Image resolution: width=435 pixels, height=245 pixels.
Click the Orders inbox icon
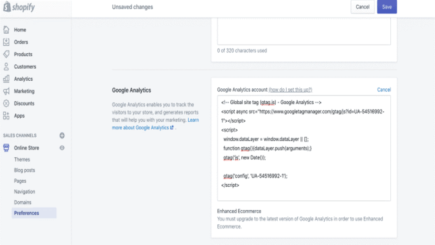click(6, 42)
